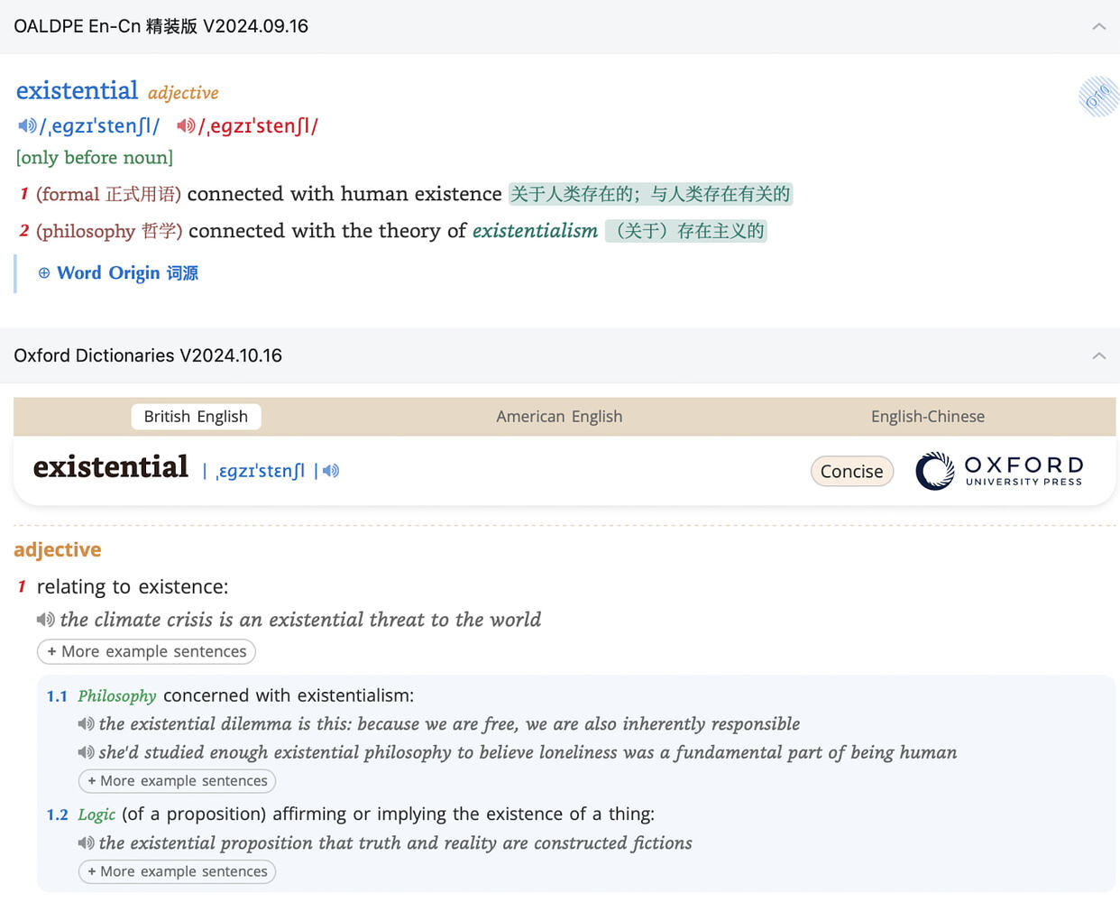Show more sentences for the Logic sense
This screenshot has width=1120, height=902.
pos(177,871)
